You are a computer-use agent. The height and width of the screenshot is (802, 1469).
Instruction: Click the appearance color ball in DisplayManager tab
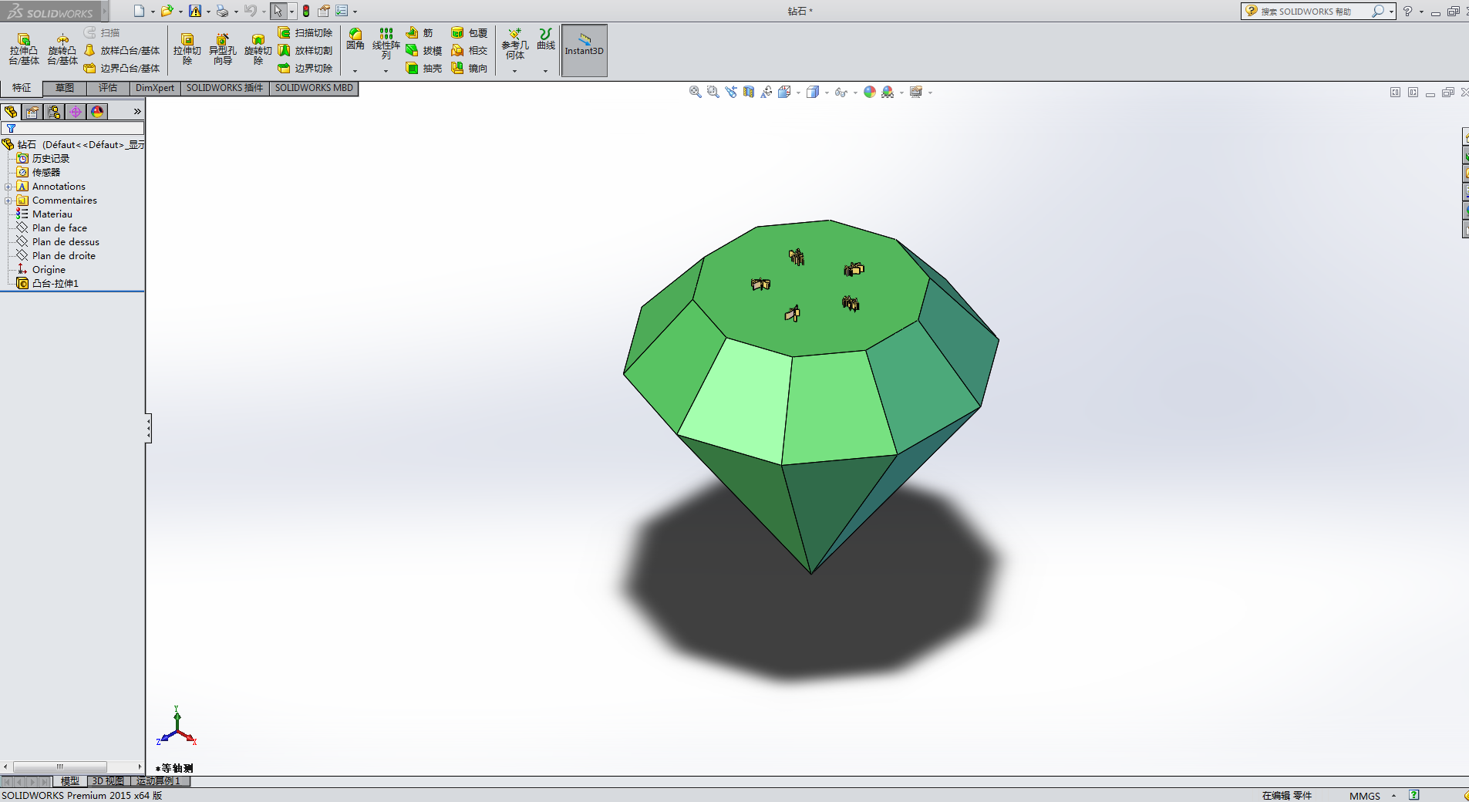coord(97,112)
